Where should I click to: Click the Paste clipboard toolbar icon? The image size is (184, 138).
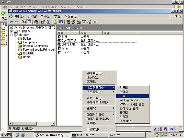[x=36, y=22]
